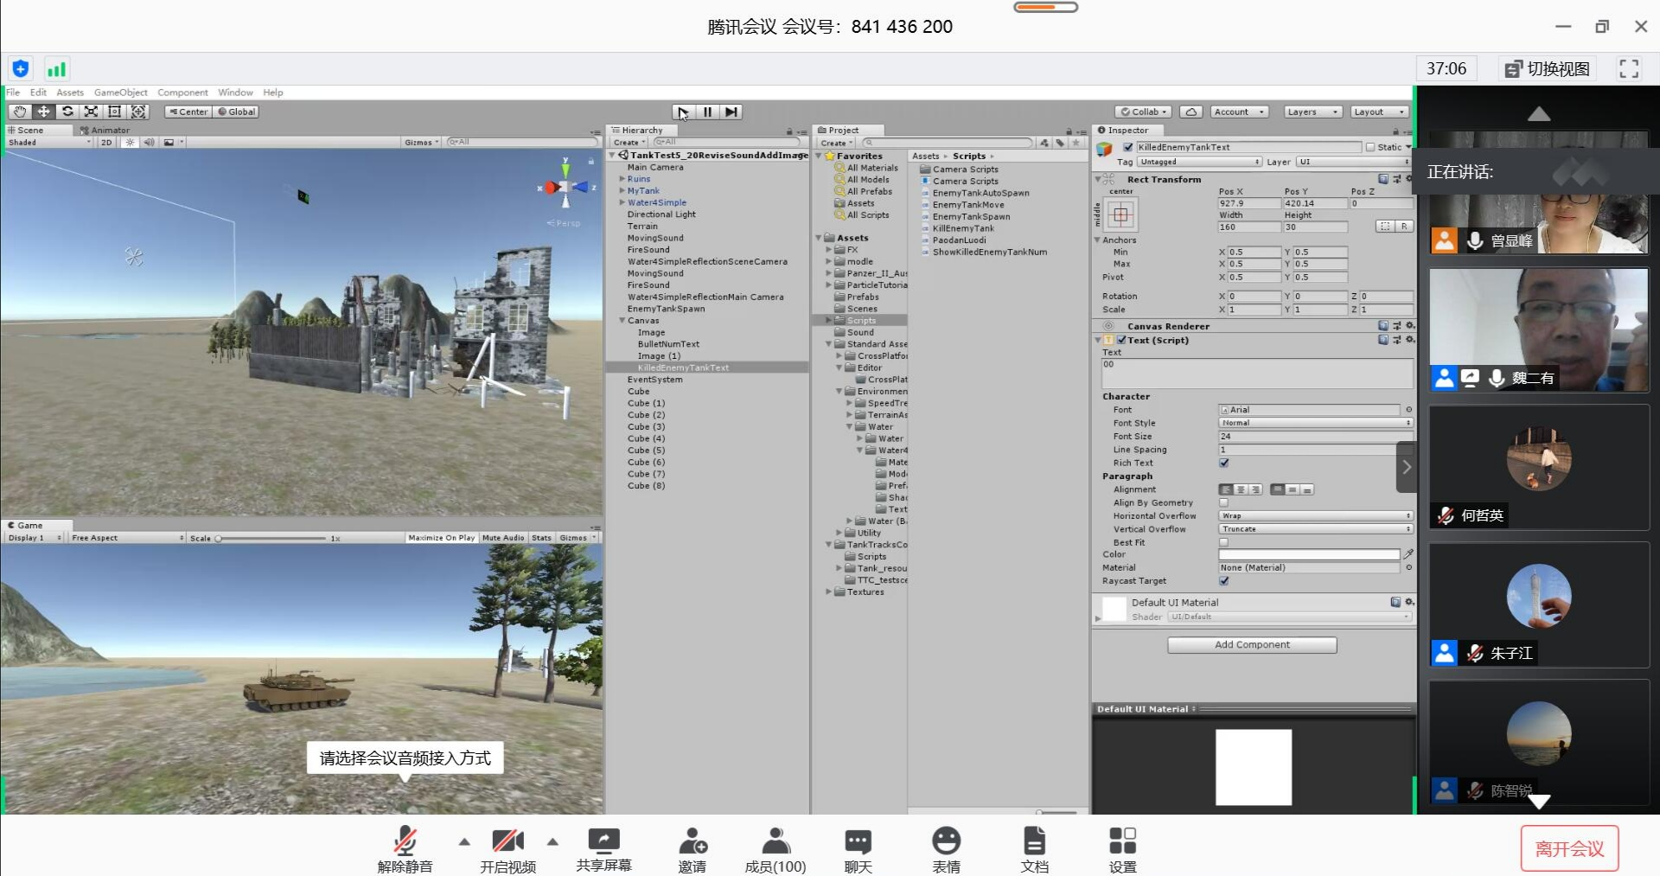Click center horizontal alignment icon
The image size is (1660, 876).
[x=1241, y=489]
